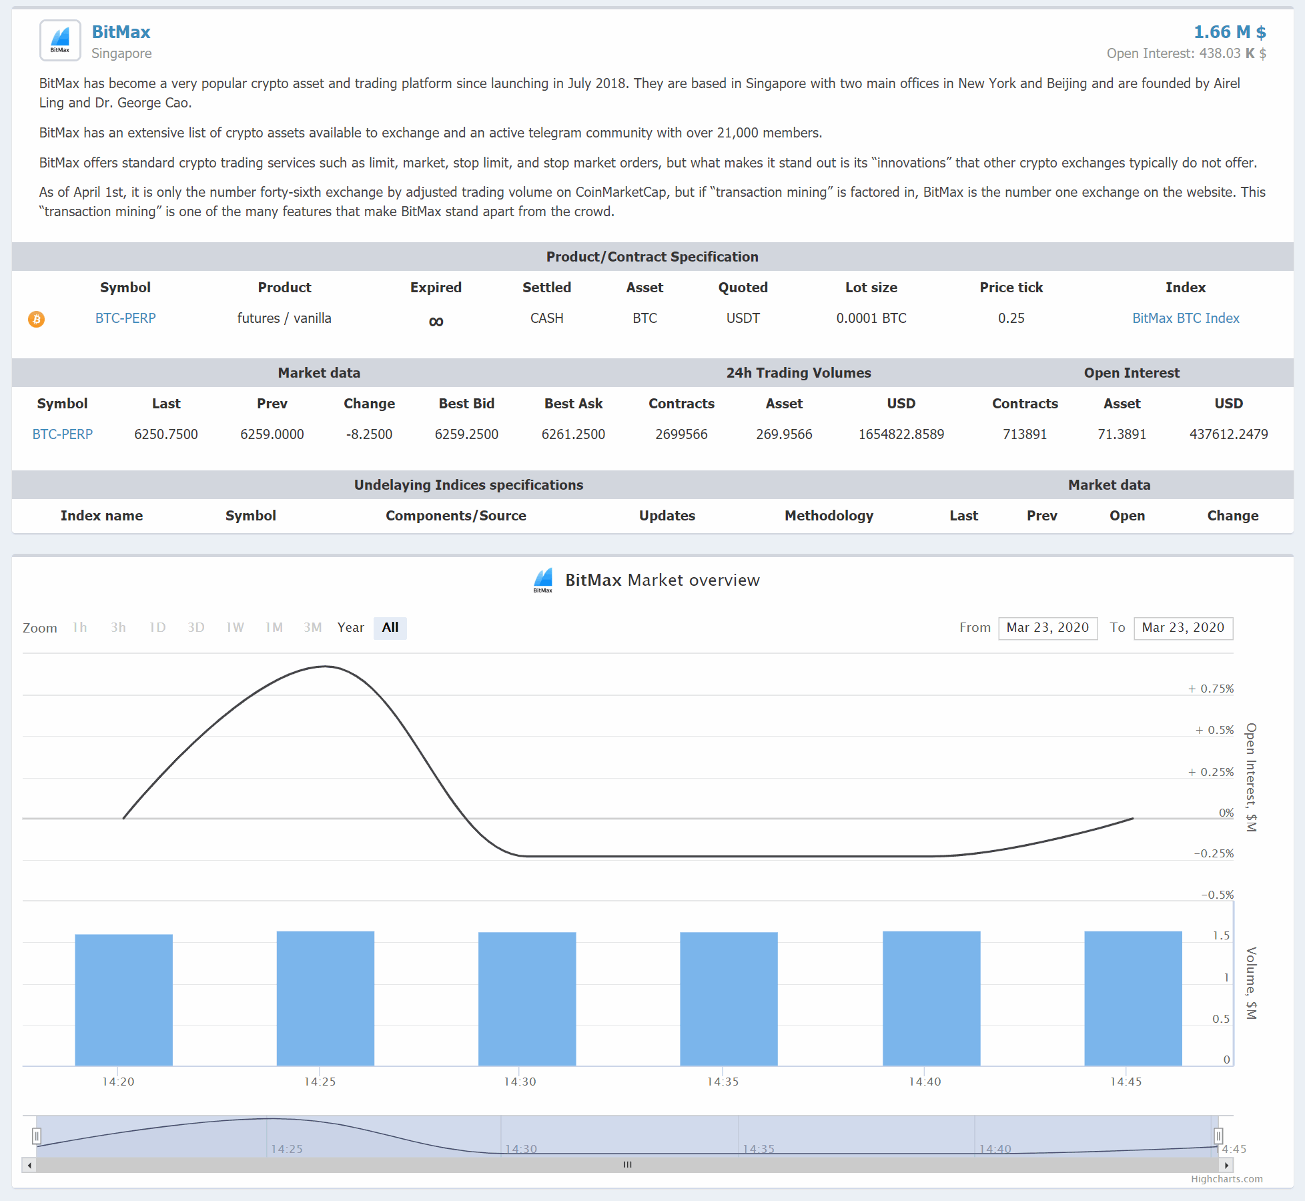Click the volume bar at 14:20
This screenshot has width=1305, height=1201.
123,999
